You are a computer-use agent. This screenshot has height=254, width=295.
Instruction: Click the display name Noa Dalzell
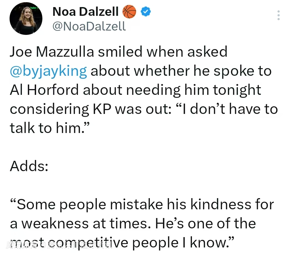[85, 11]
